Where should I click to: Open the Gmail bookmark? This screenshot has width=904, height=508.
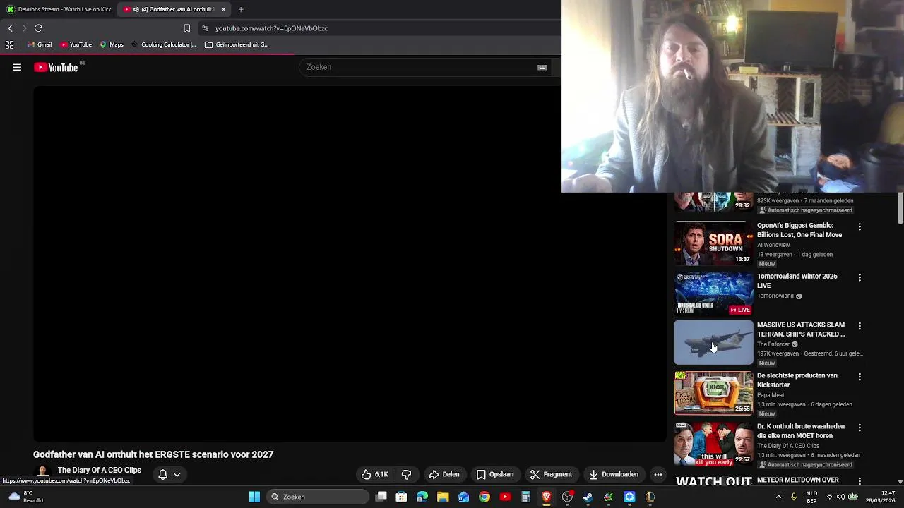tap(40, 44)
